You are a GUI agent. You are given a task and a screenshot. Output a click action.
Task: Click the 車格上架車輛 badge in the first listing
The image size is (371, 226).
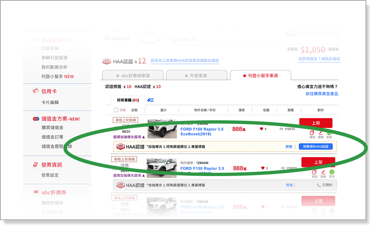click(x=125, y=120)
